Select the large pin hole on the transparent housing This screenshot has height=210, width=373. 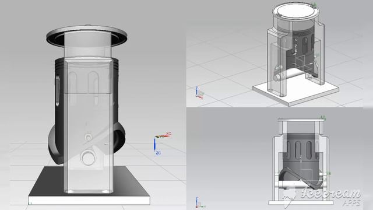pyautogui.click(x=88, y=157)
